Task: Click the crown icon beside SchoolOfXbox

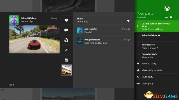Action: coord(159,35)
